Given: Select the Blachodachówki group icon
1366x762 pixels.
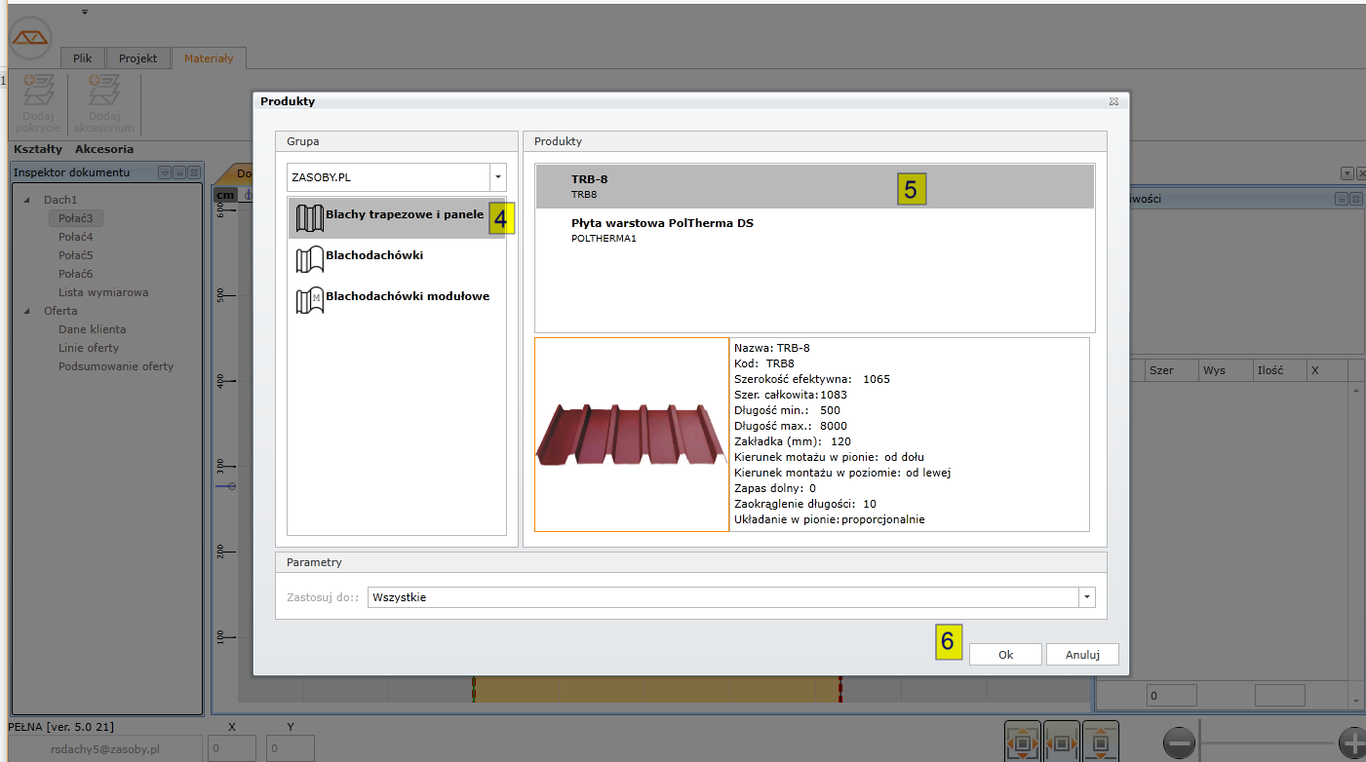Looking at the screenshot, I should pyautogui.click(x=309, y=258).
